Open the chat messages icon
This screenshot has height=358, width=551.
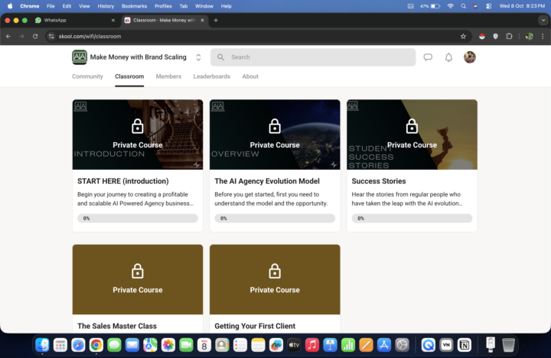pyautogui.click(x=428, y=57)
